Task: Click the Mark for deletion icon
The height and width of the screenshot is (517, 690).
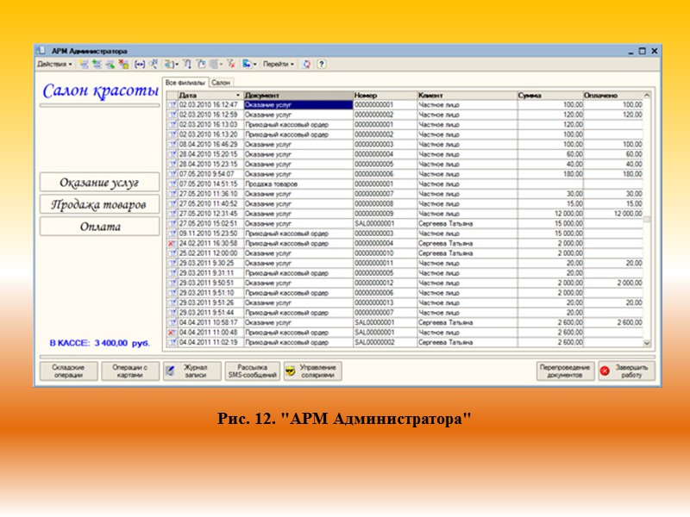Action: (x=123, y=64)
